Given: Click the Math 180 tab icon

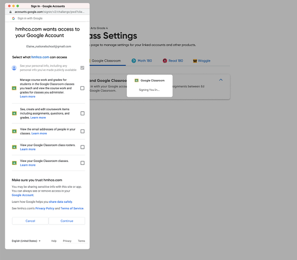Looking at the screenshot, I should click(134, 61).
